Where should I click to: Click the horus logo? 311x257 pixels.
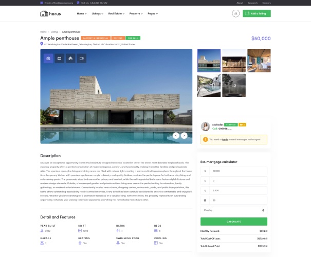(50, 13)
